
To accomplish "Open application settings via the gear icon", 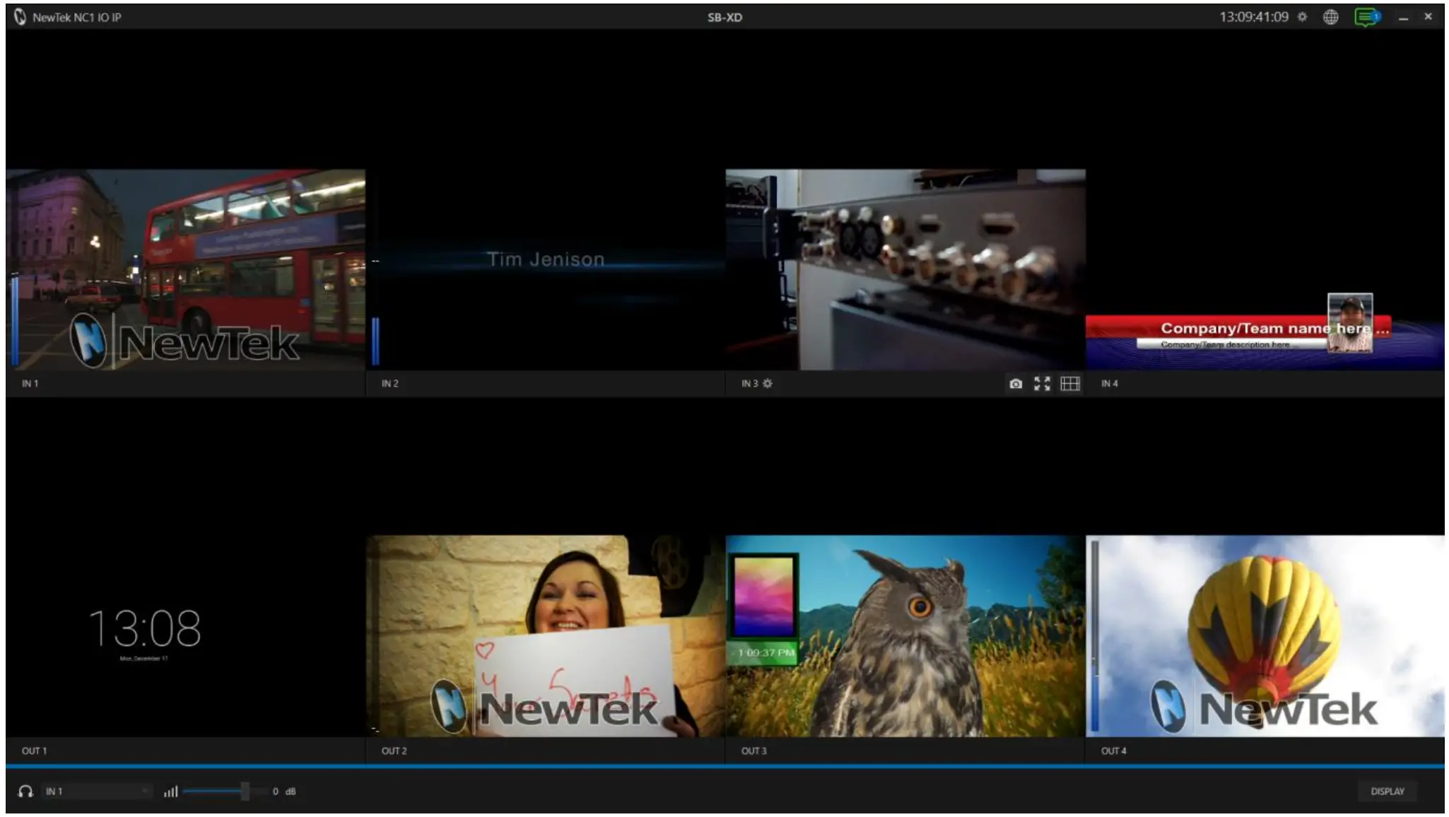I will (1303, 16).
